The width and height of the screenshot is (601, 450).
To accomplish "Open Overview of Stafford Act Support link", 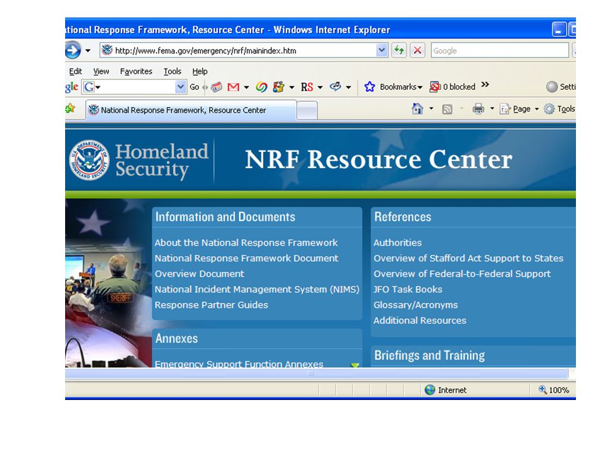I will (x=468, y=258).
